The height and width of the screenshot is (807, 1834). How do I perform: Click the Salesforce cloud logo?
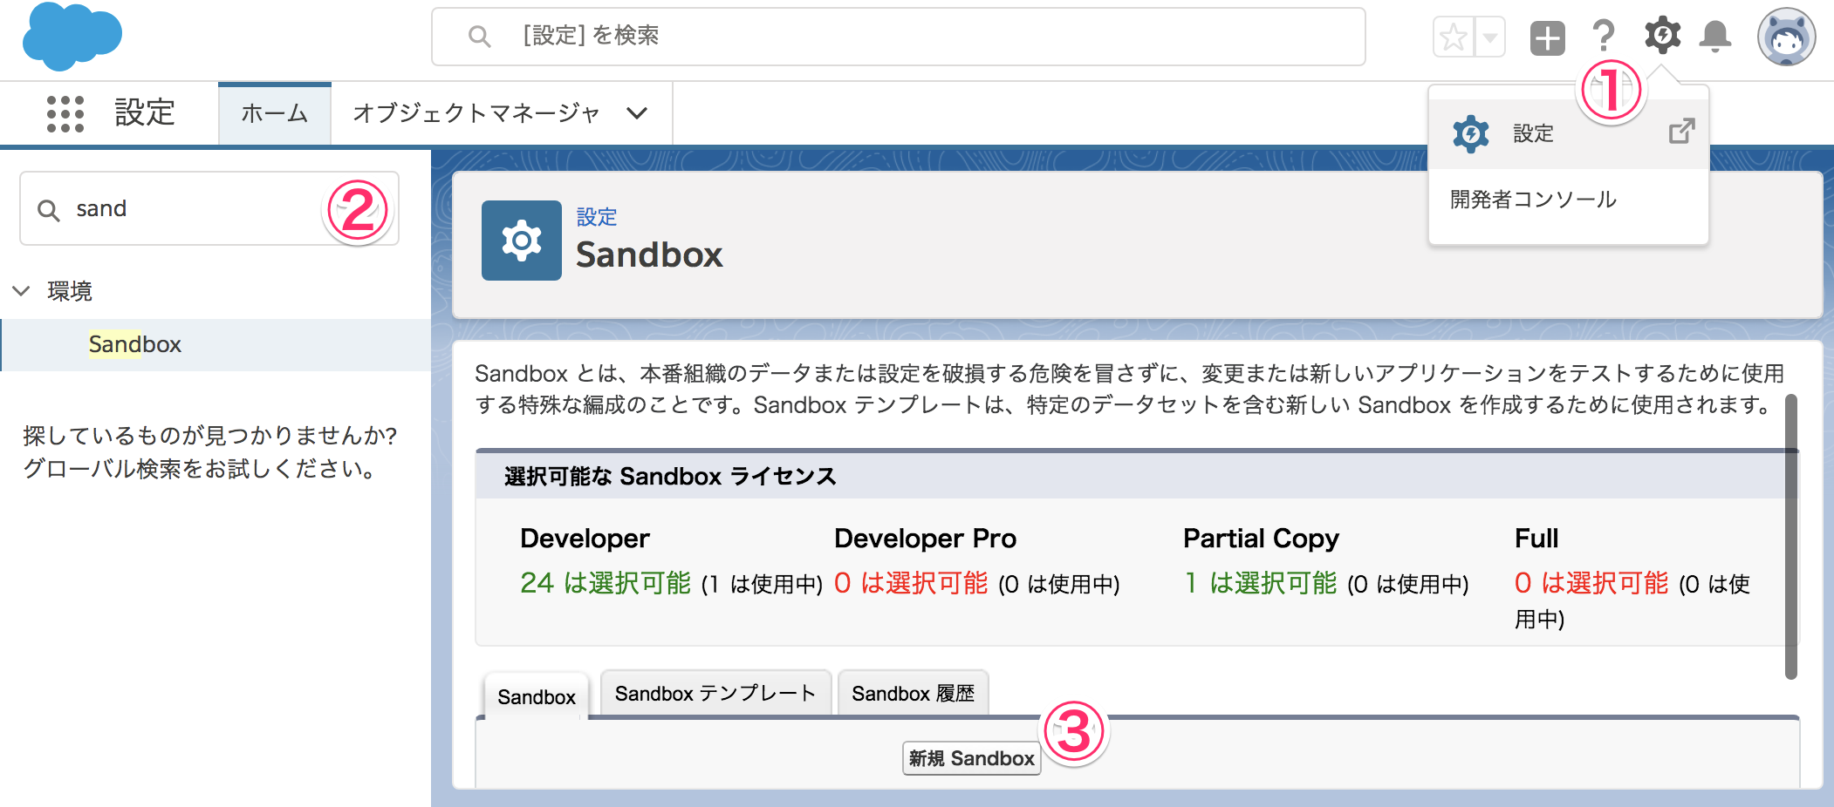coord(72,36)
